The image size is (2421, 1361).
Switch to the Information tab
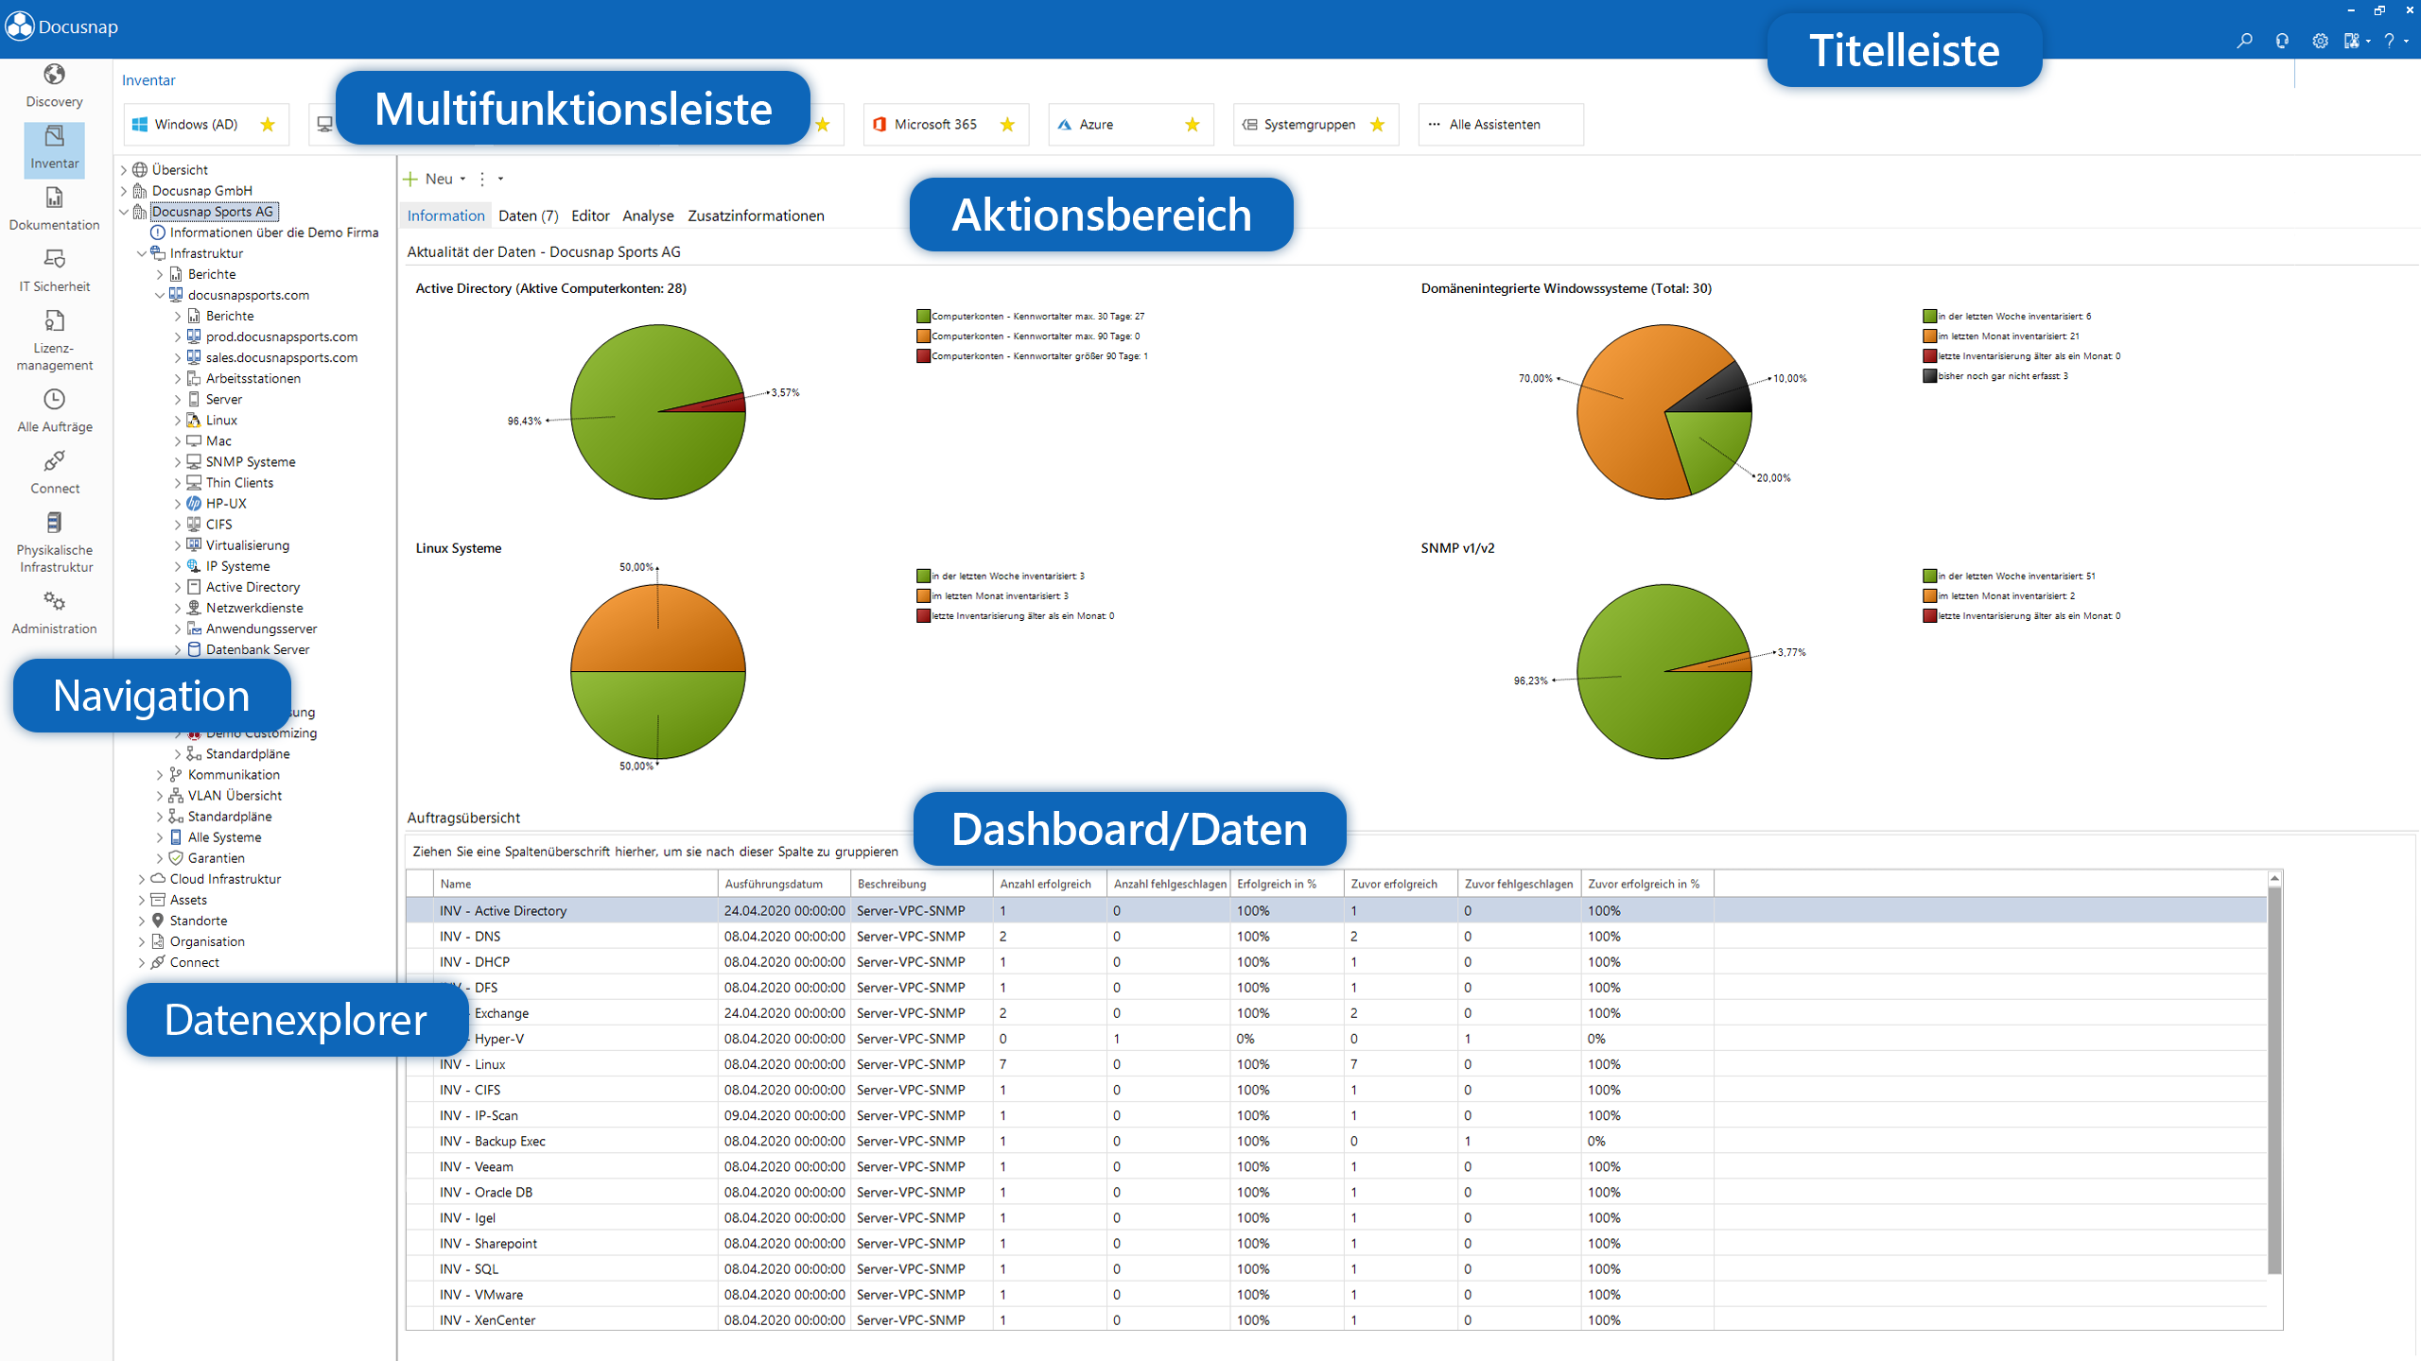point(445,215)
